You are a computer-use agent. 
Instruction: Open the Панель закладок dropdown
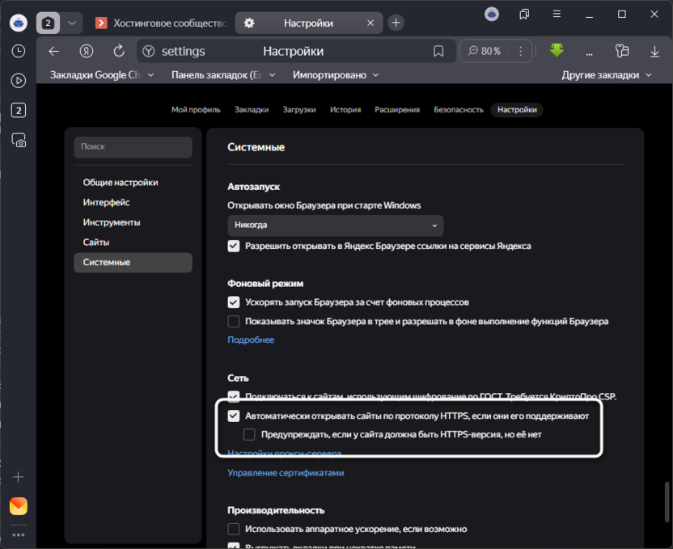pyautogui.click(x=218, y=74)
